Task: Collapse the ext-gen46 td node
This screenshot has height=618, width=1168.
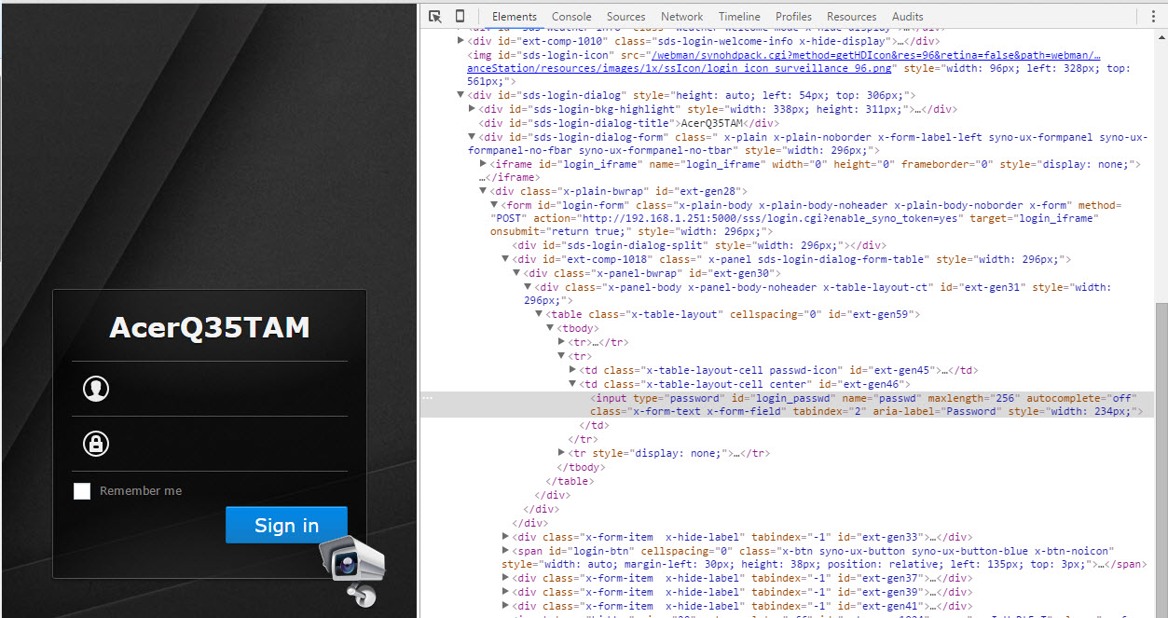Action: tap(572, 384)
